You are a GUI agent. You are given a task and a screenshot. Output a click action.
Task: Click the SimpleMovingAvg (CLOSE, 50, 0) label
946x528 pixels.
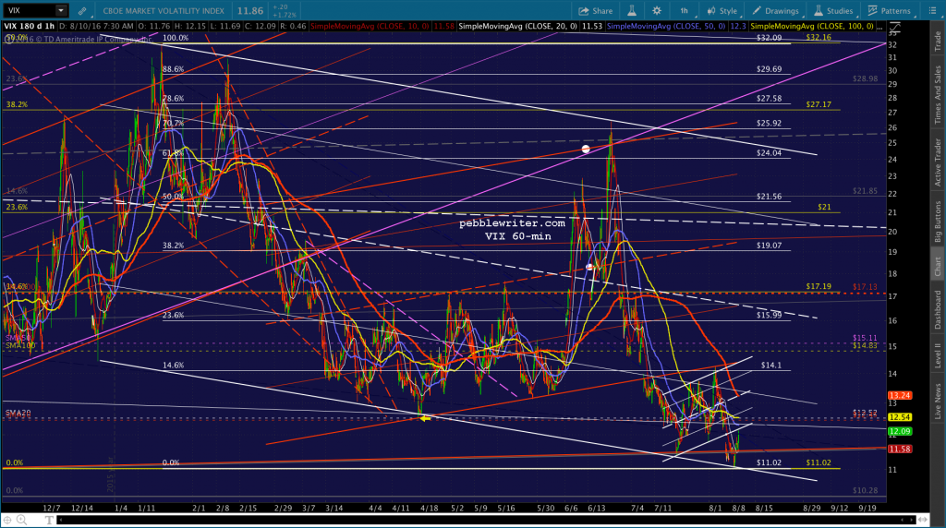(x=667, y=27)
